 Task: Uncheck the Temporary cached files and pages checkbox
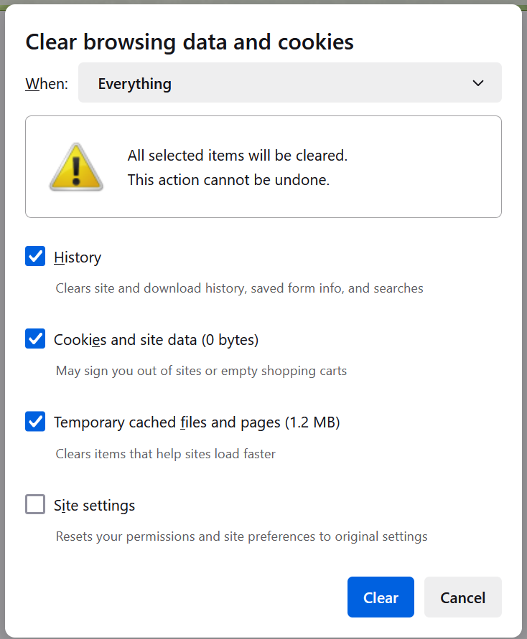35,422
